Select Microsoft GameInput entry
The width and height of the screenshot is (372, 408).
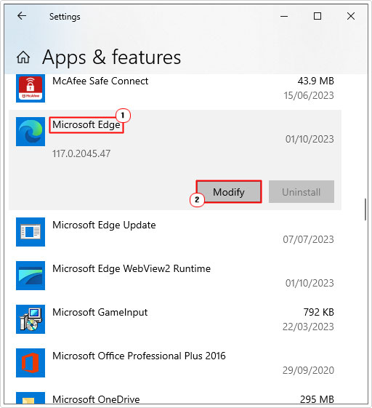click(100, 312)
